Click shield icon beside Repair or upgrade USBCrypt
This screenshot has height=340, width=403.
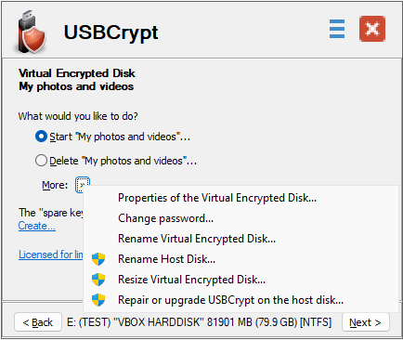[98, 300]
